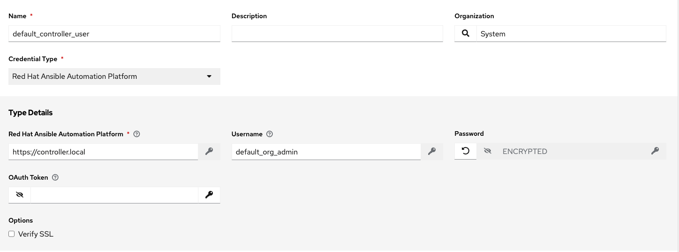Click key icon in the Password field
The image size is (679, 252).
tap(655, 151)
